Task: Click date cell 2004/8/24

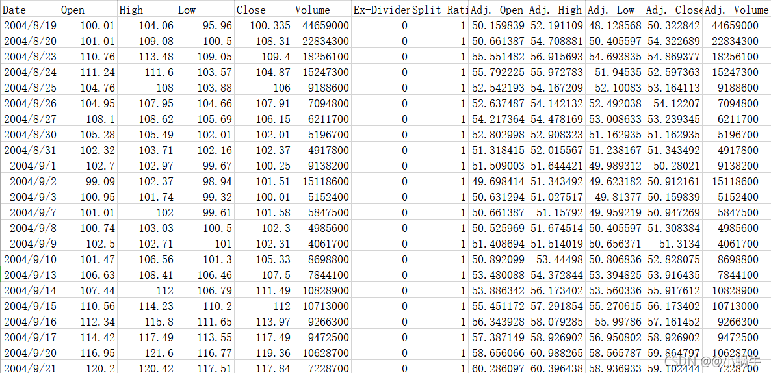Action: click(30, 72)
